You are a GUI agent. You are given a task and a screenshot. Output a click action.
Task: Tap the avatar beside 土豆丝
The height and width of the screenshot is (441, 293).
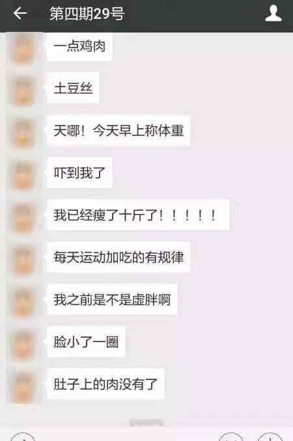coord(23,91)
